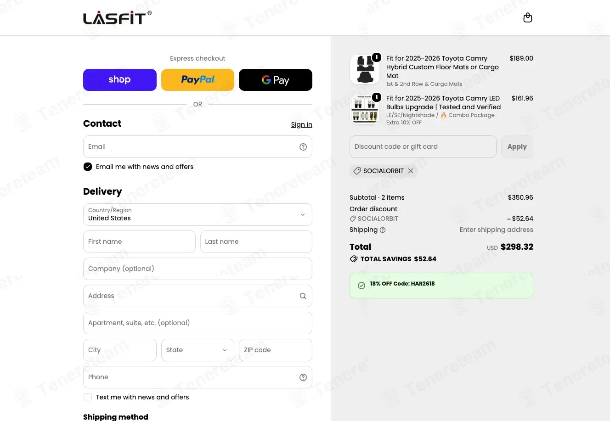Open the Country/Region dropdown

pos(198,215)
